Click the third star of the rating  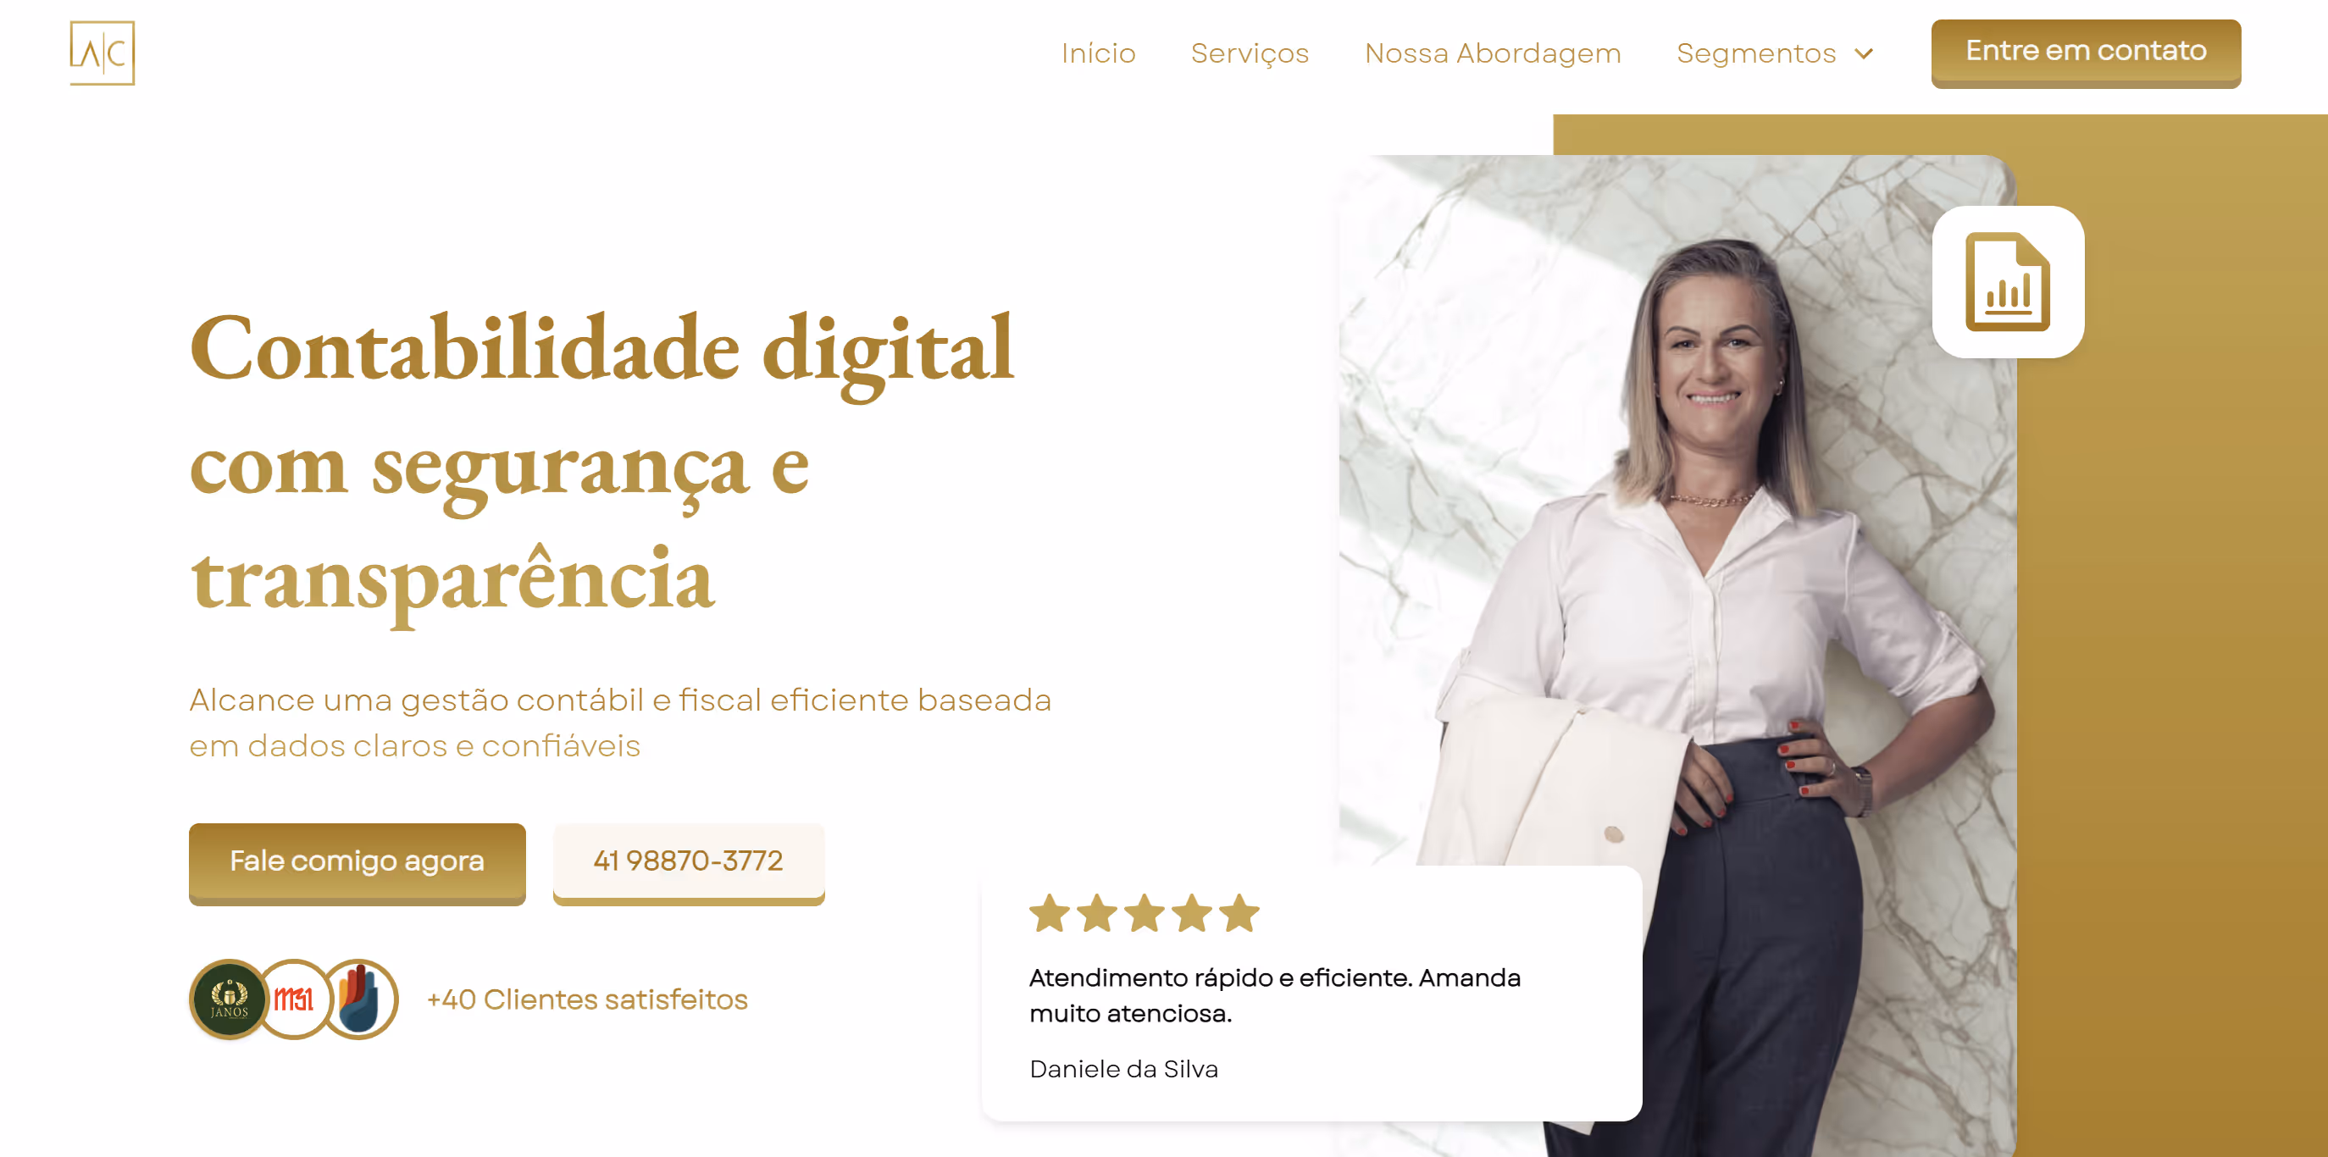(1145, 913)
